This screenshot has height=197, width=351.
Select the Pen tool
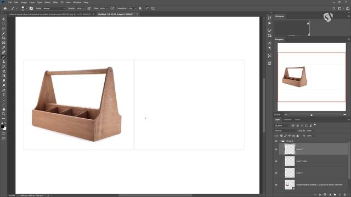4,90
